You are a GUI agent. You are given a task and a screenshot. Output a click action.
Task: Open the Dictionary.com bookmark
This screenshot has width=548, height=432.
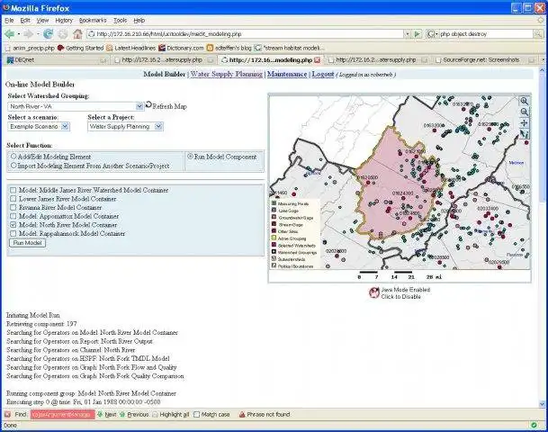181,48
